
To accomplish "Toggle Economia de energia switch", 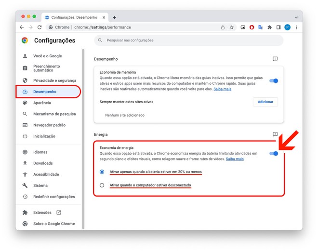I will pos(274,154).
